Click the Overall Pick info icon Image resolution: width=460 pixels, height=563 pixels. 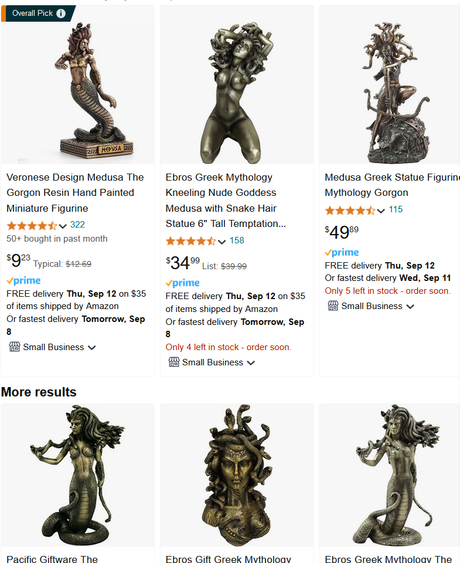point(61,13)
